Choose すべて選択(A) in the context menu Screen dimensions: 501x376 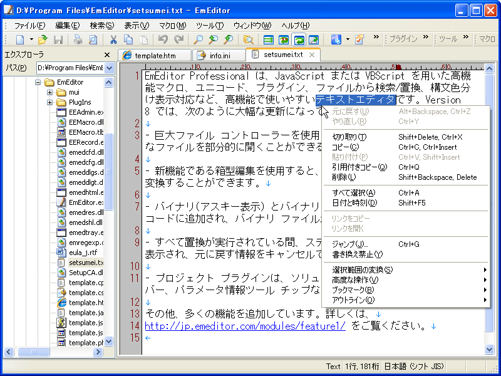point(406,193)
